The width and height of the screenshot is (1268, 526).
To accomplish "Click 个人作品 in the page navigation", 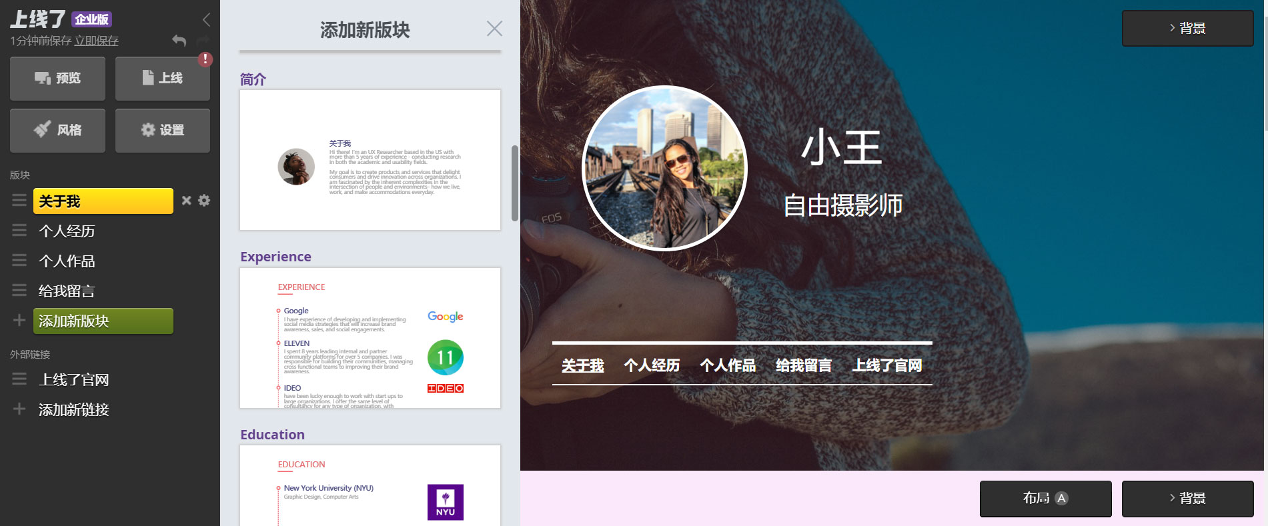I will coord(728,365).
